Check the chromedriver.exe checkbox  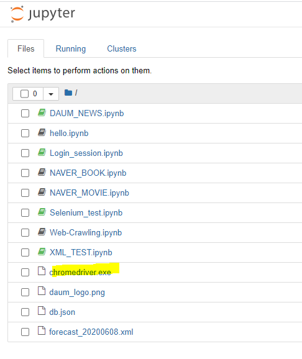[x=25, y=273]
